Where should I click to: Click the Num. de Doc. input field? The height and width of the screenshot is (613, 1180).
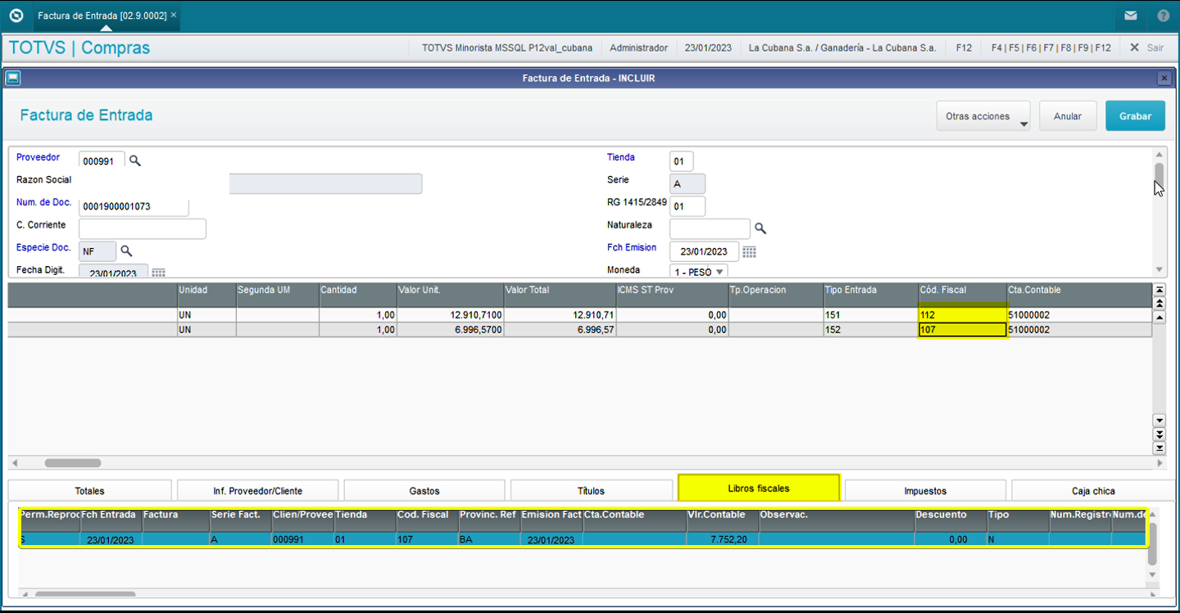coord(134,206)
